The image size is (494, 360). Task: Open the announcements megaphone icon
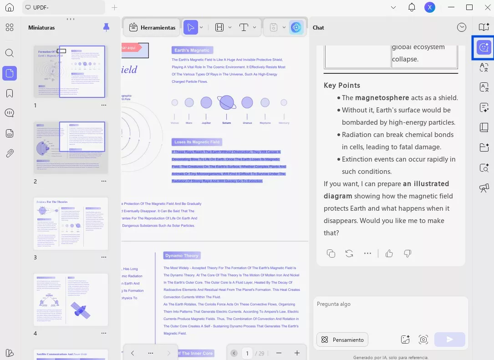coord(484,188)
